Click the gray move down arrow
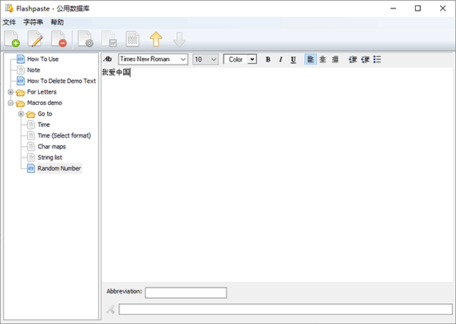This screenshot has height=324, width=456. click(179, 39)
